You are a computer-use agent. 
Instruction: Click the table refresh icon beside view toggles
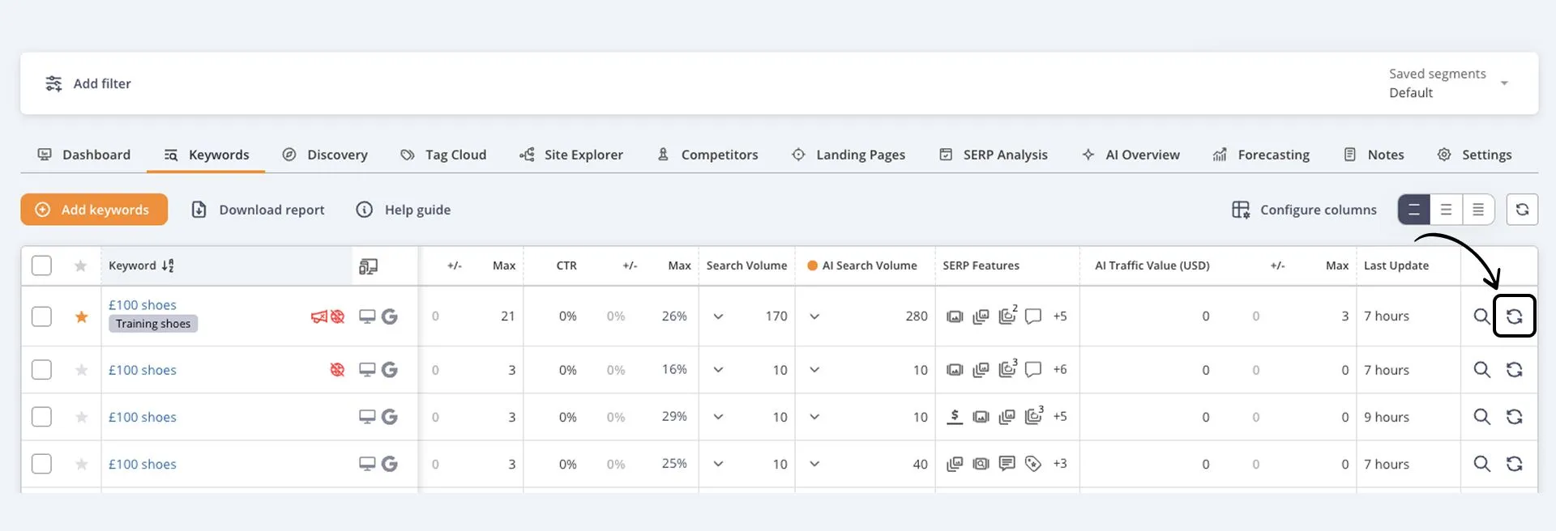click(x=1522, y=210)
